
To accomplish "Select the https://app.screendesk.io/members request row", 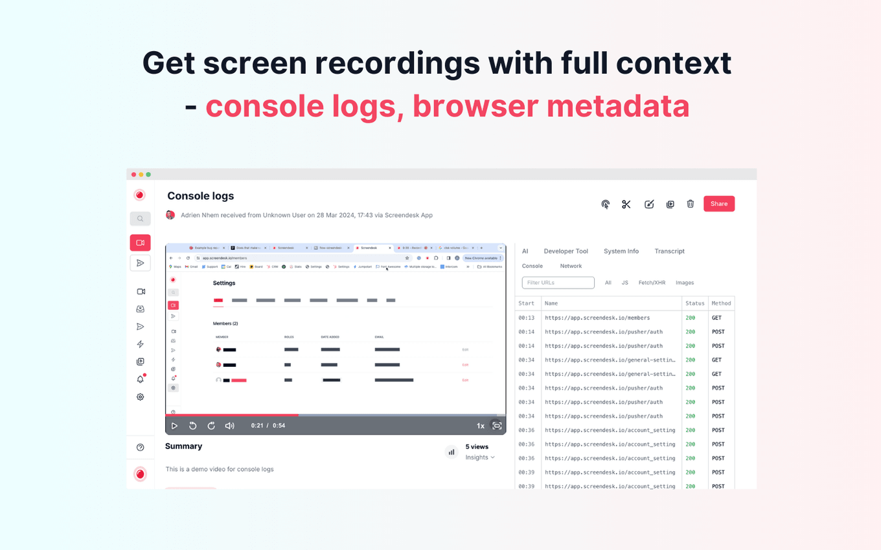I will [625, 318].
